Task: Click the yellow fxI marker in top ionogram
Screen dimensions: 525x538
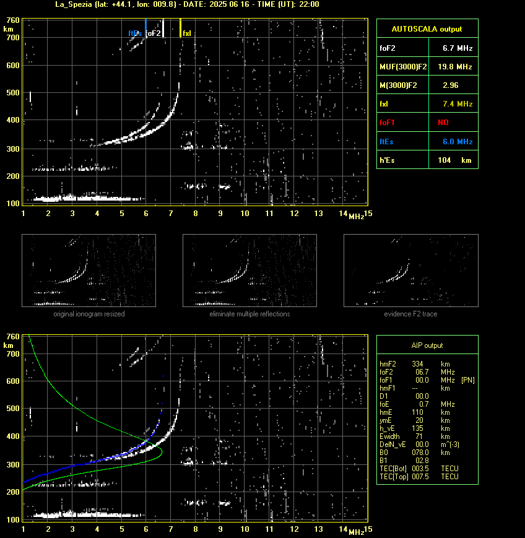Action: click(181, 28)
